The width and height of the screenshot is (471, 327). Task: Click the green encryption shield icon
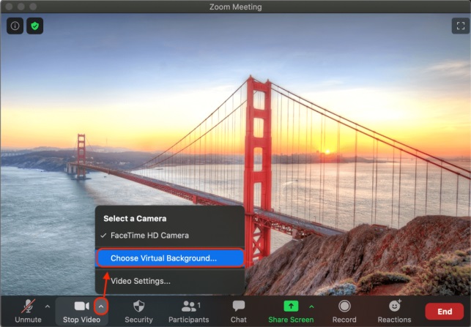click(35, 26)
